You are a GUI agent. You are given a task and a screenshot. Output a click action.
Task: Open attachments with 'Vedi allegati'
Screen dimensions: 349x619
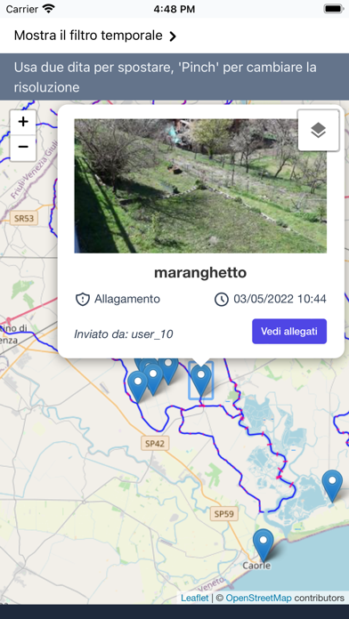(289, 331)
